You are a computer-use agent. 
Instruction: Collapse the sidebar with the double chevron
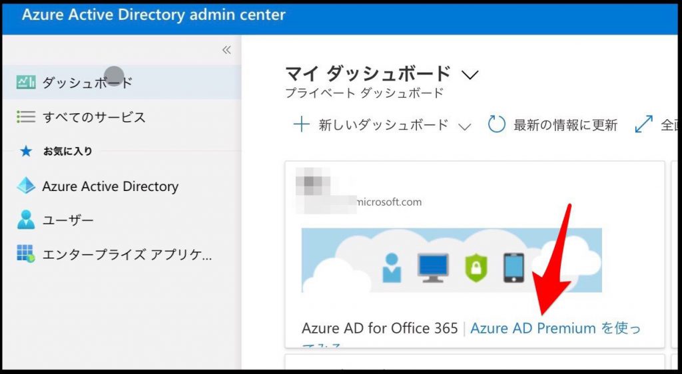click(x=226, y=50)
